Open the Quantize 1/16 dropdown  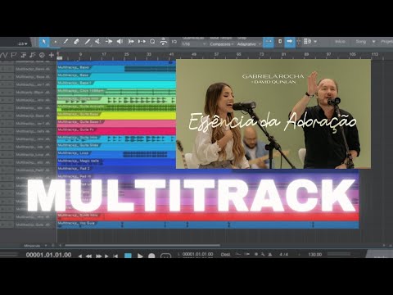[x=193, y=44]
